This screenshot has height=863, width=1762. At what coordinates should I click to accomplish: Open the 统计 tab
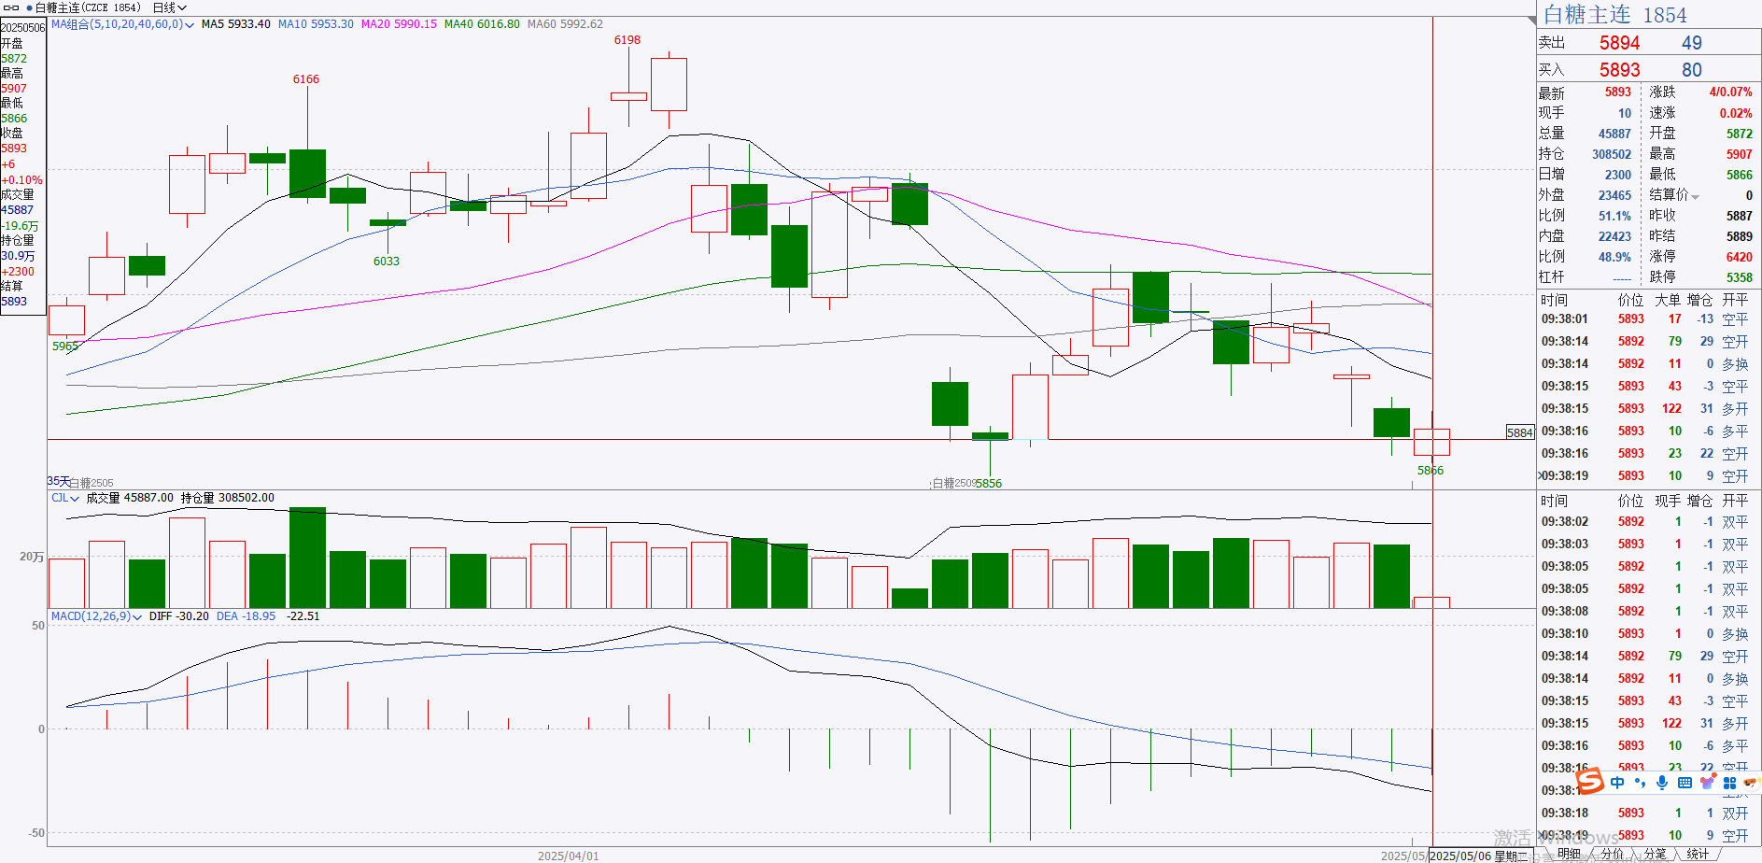pos(1698,854)
